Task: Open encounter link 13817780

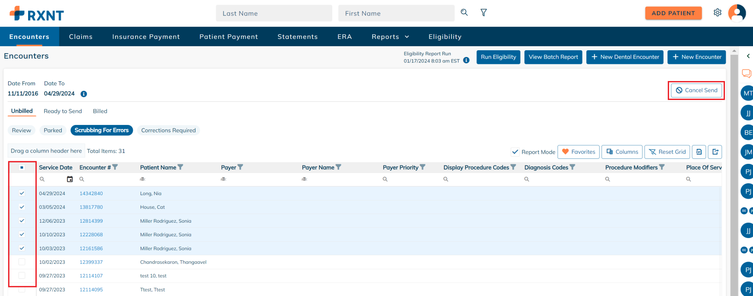Action: point(91,207)
